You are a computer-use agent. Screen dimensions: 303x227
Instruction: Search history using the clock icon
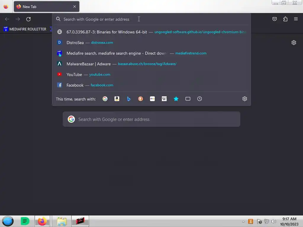[x=200, y=99]
